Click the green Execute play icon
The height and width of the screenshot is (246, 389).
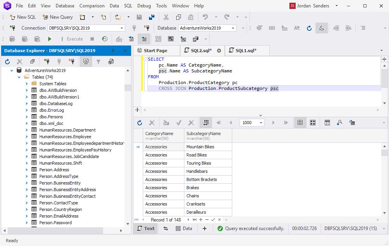(49, 39)
